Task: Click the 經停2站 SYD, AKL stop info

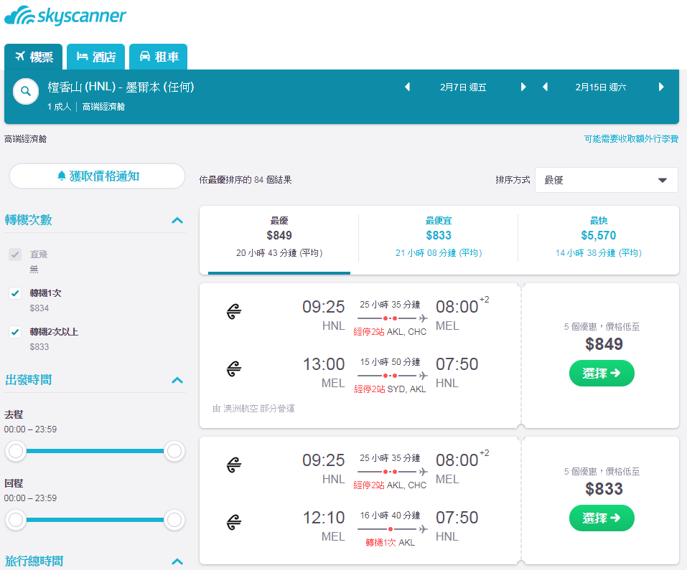Action: point(390,389)
